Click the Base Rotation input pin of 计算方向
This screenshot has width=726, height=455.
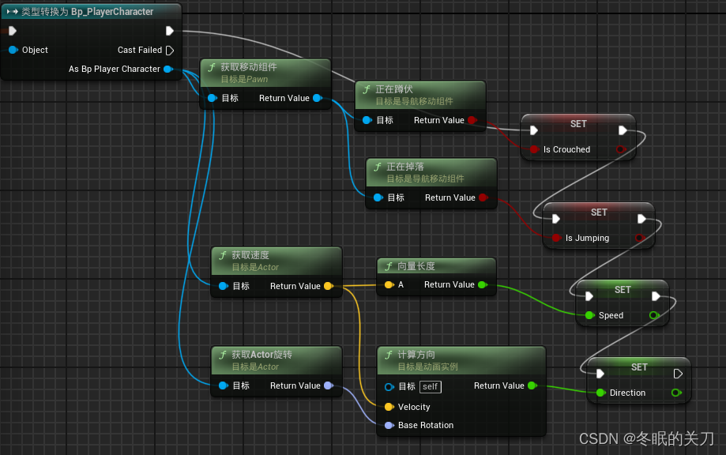[x=388, y=425]
